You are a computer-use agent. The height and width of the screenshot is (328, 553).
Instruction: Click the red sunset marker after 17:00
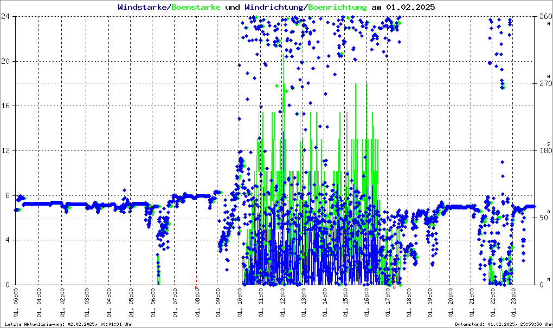[x=394, y=287]
